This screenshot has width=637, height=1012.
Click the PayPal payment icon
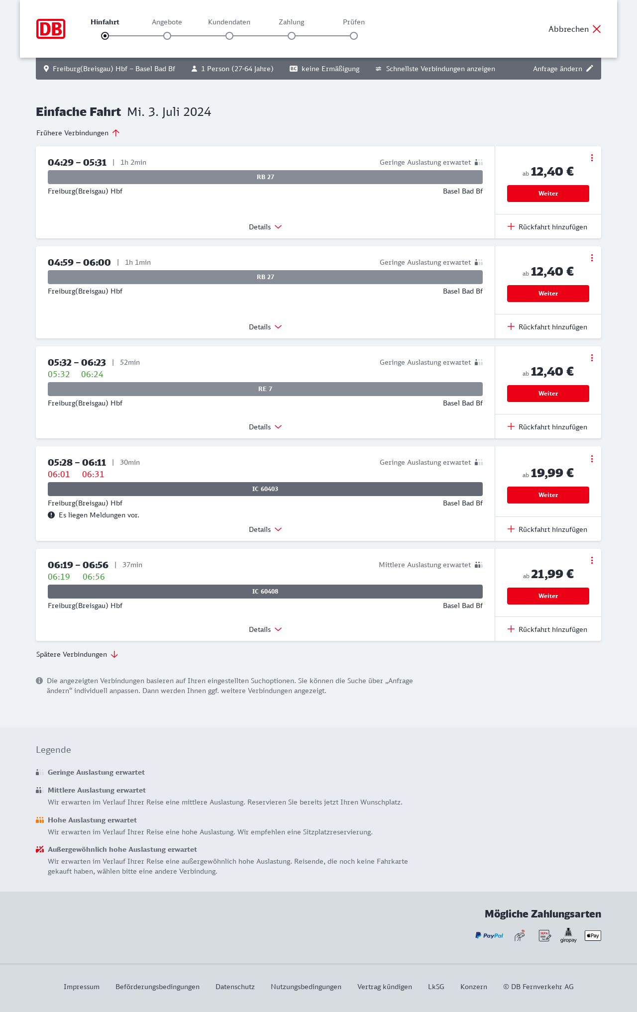click(x=489, y=935)
